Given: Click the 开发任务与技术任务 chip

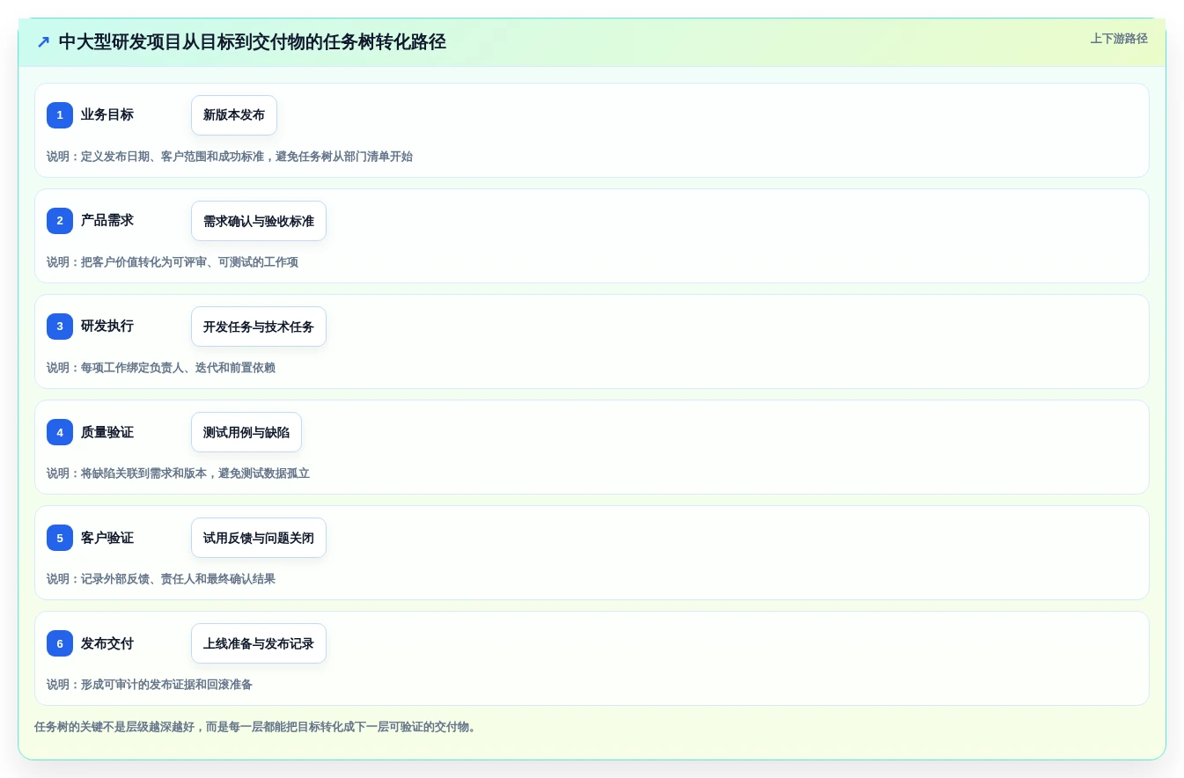Looking at the screenshot, I should pyautogui.click(x=259, y=327).
